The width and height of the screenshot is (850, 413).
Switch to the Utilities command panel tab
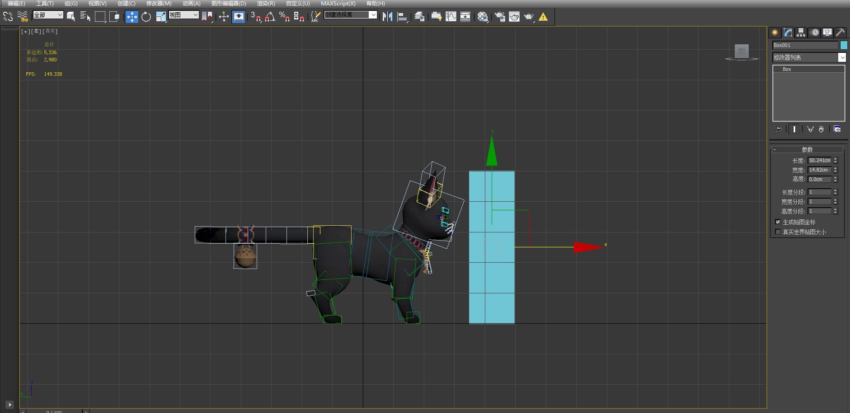[x=841, y=32]
